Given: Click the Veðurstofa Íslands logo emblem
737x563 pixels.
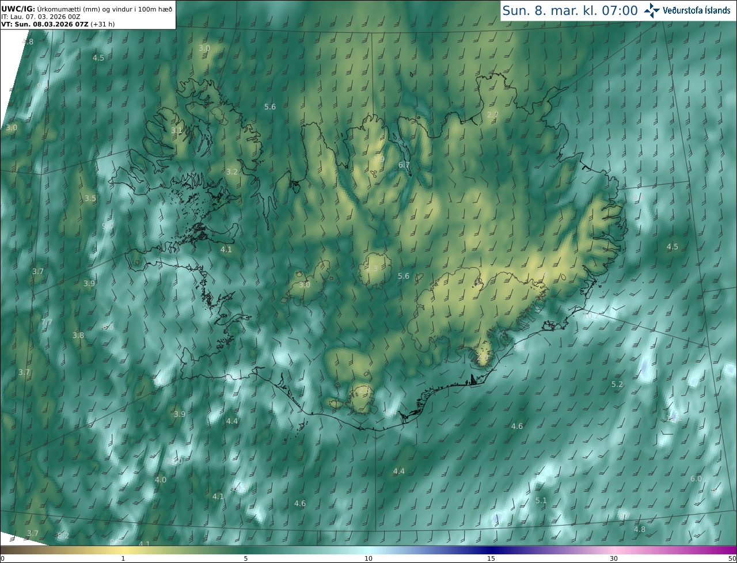Looking at the screenshot, I should point(652,10).
